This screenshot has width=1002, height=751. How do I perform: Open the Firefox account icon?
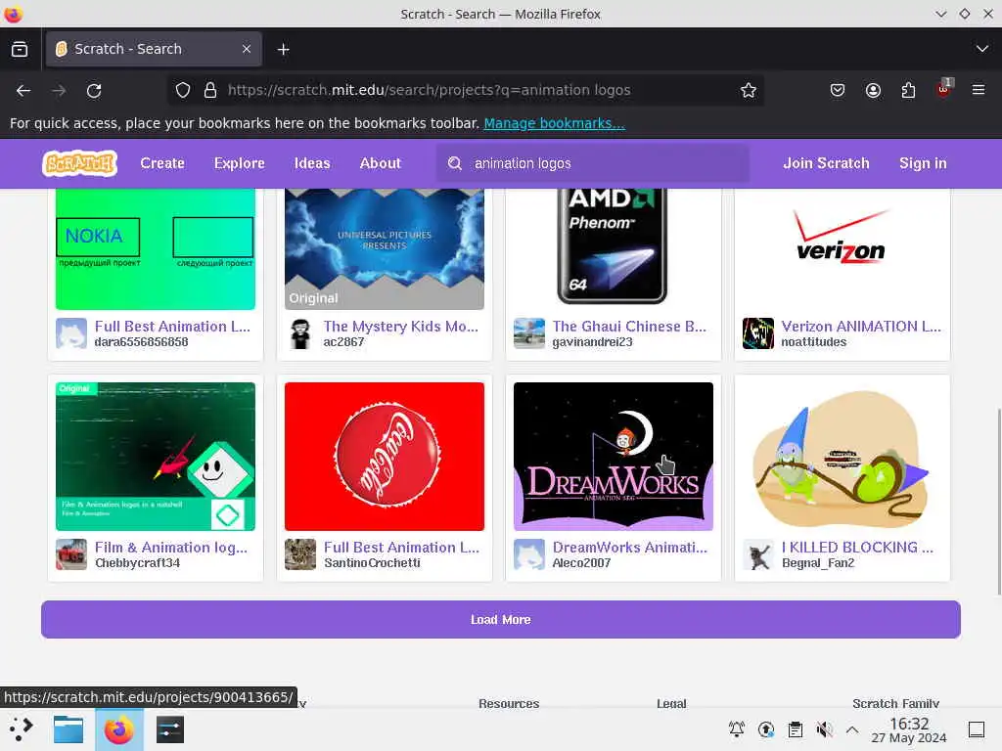click(x=873, y=91)
